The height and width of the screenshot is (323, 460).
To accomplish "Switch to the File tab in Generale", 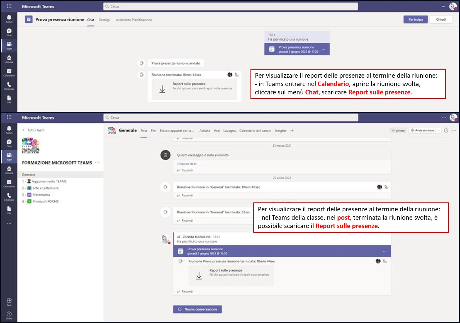I will (153, 131).
